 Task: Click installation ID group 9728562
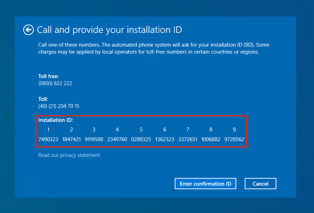point(234,139)
